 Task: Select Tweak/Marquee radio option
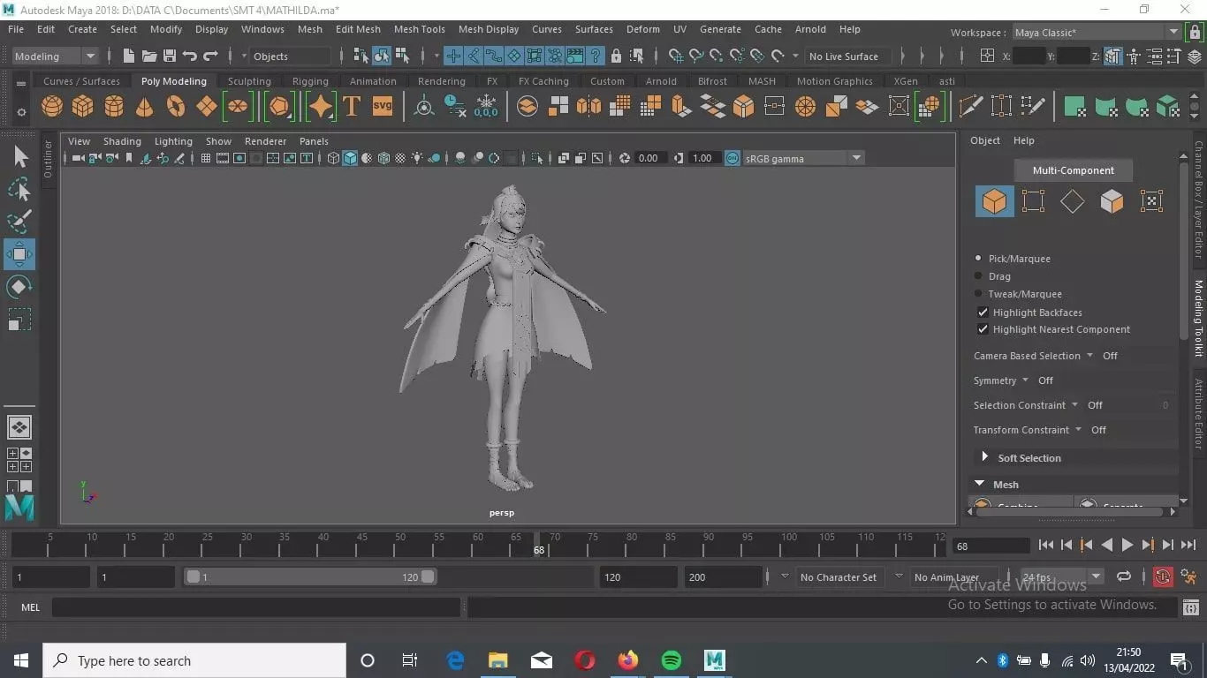978,294
